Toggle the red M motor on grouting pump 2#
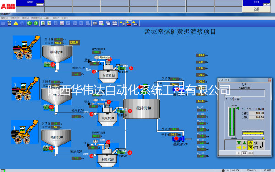The image size is (275, 172). (x=176, y=139)
